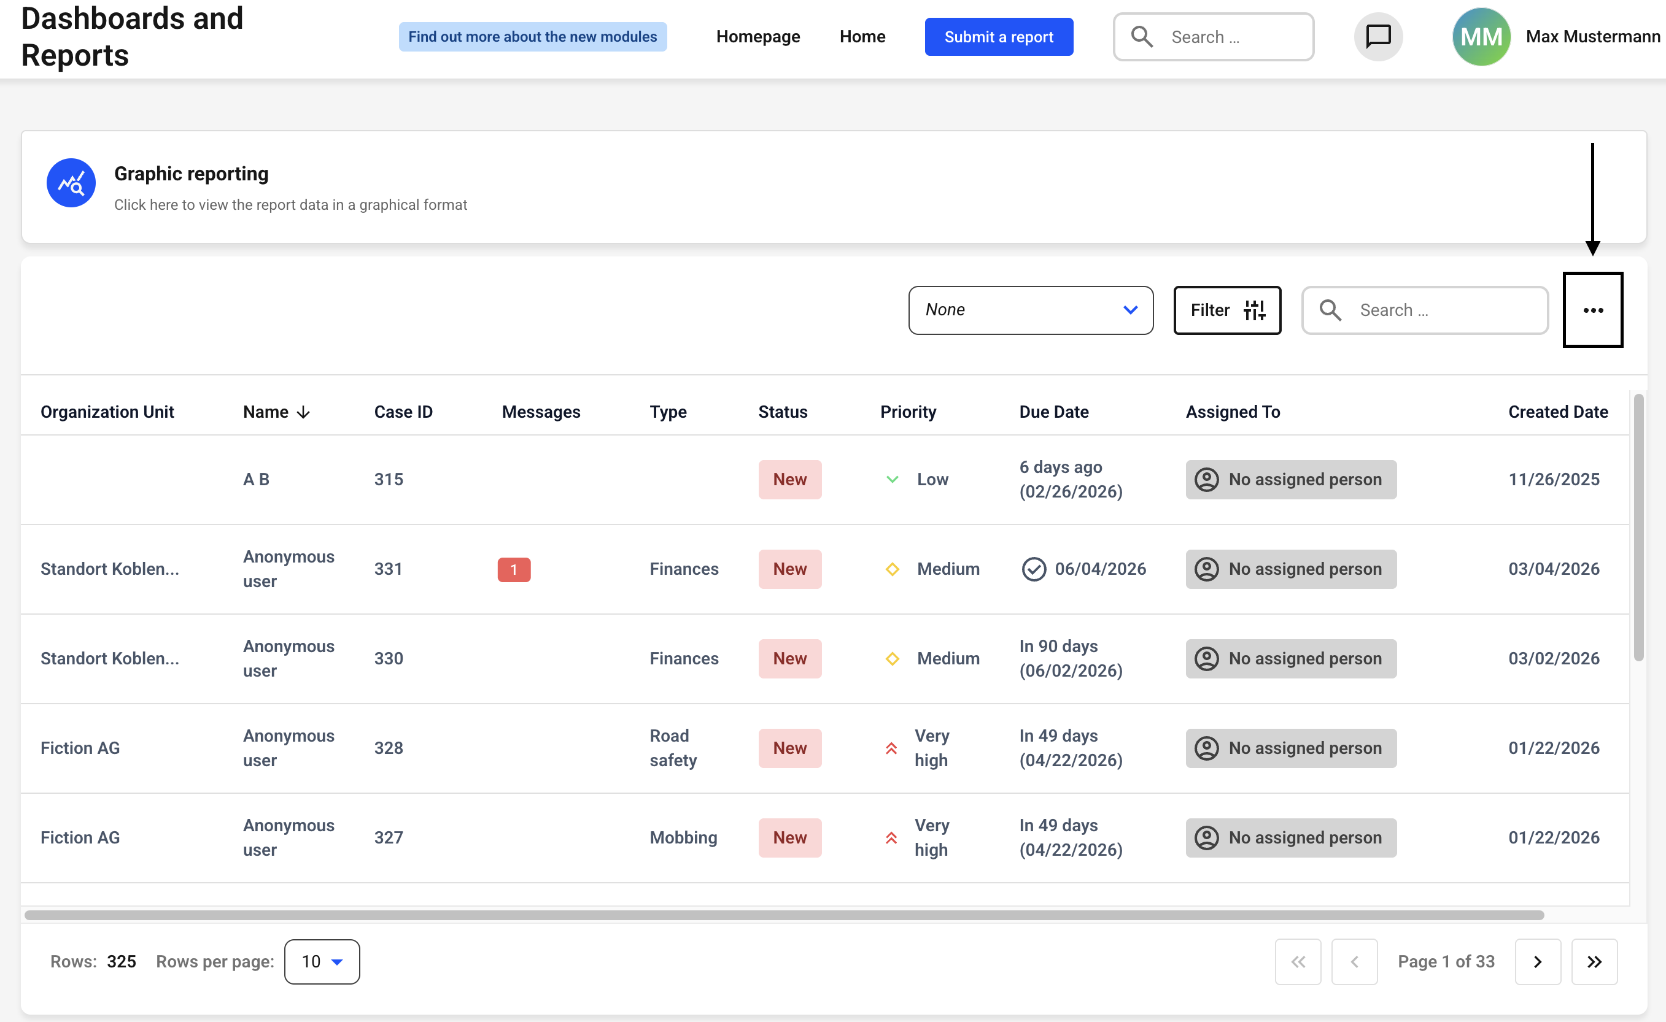Click the Submit a report button
The height and width of the screenshot is (1022, 1666).
998,37
